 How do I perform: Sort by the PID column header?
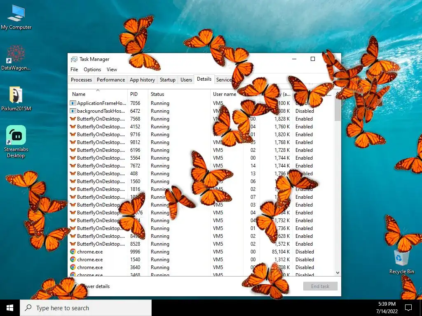pos(138,94)
